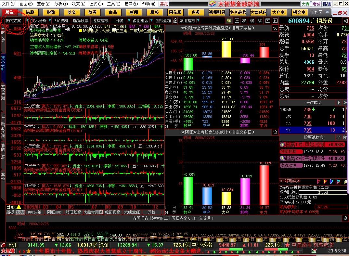Viewport: 349px width, 256px height.
Task: Open the 决策(L) menu
Action: pyautogui.click(x=78, y=4)
